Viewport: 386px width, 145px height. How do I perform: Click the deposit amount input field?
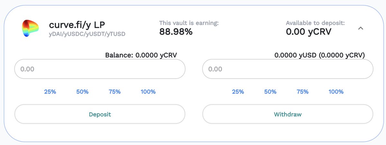click(x=100, y=69)
